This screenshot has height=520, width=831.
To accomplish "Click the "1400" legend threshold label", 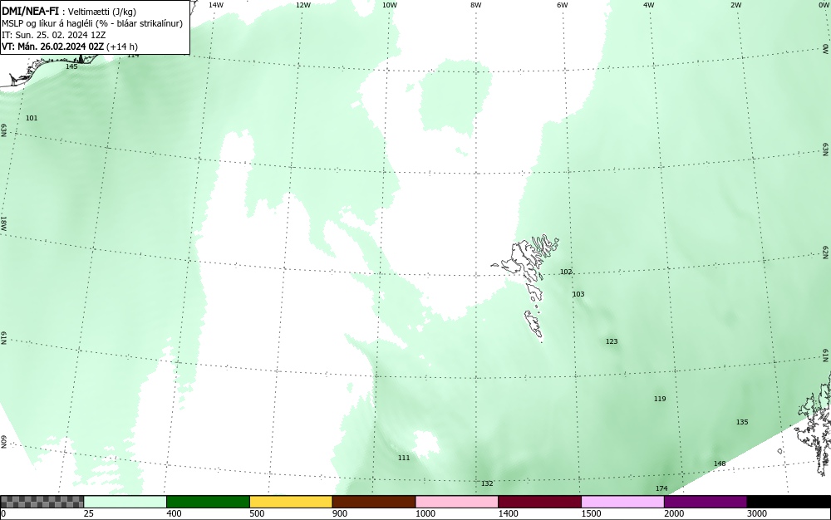I will tap(508, 513).
